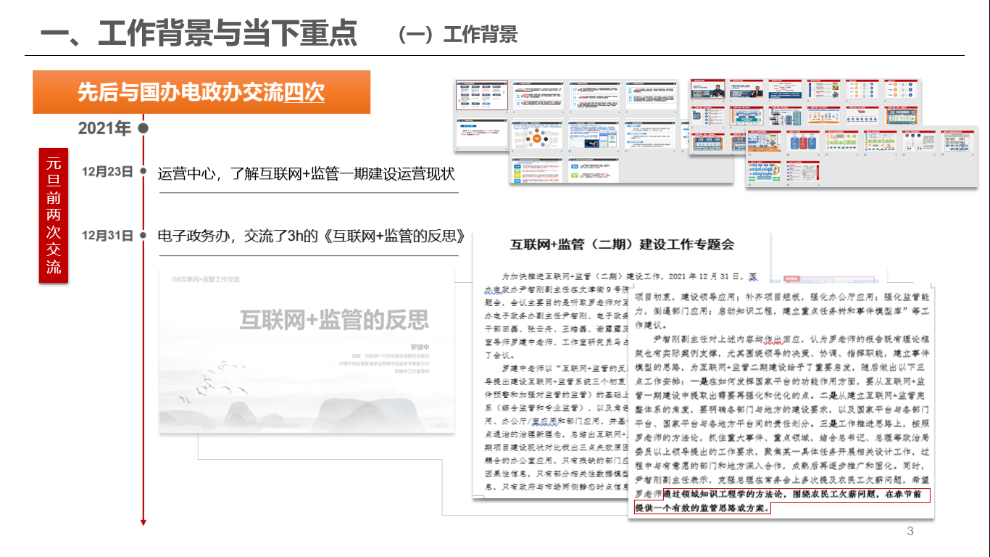Screen dimensions: 990x557
Task: Select the "12月23日" date label
Action: click(107, 172)
